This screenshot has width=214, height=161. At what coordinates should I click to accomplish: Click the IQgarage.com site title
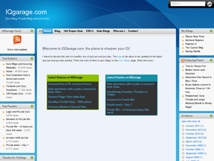(26, 12)
